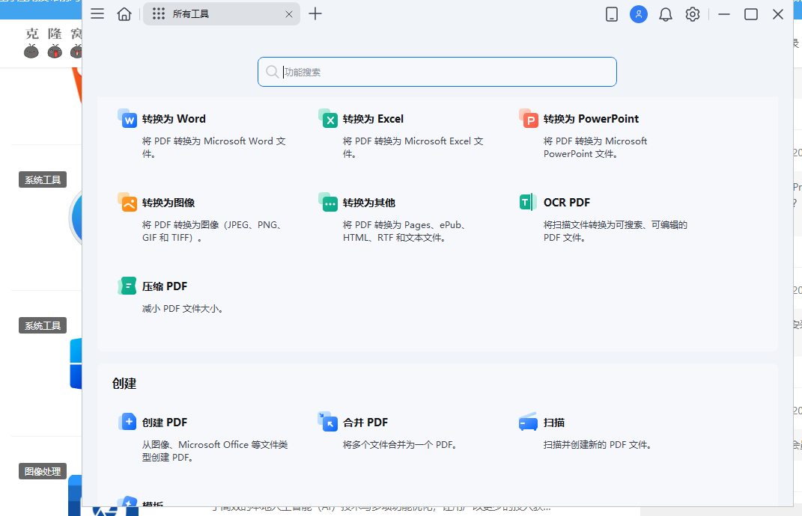Open the 转换为 Word tool title
The height and width of the screenshot is (516, 802).
[174, 119]
